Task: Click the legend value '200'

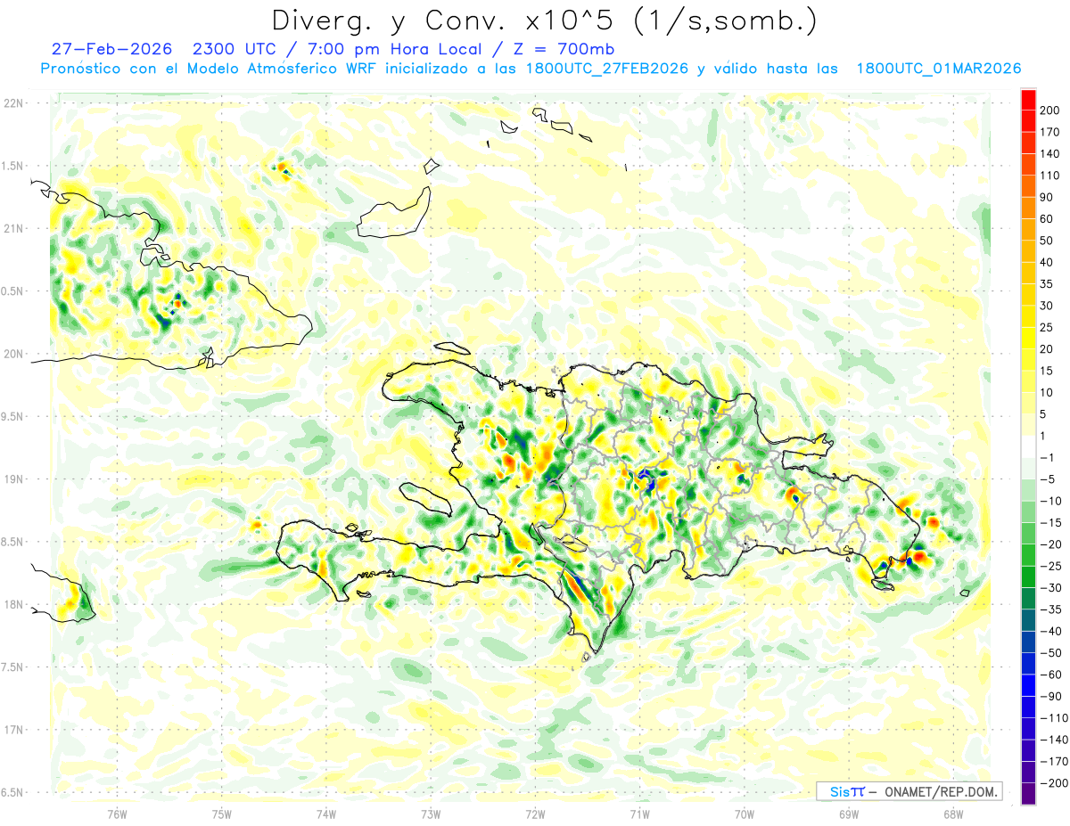Action: click(x=1049, y=110)
